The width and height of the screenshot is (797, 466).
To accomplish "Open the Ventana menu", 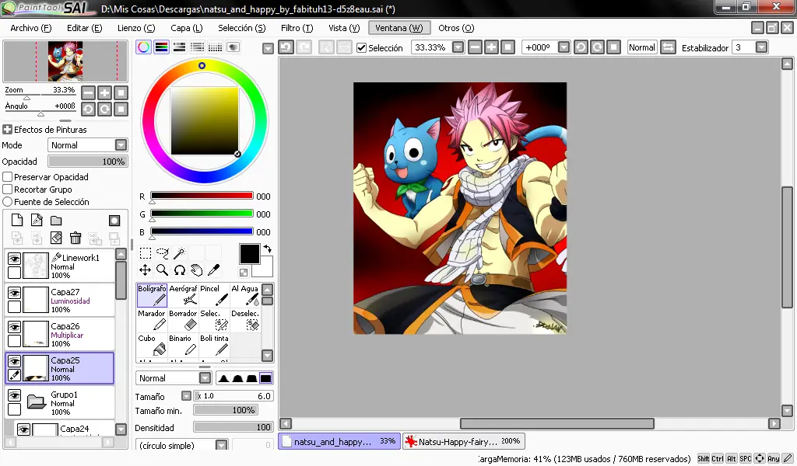I will click(x=399, y=28).
